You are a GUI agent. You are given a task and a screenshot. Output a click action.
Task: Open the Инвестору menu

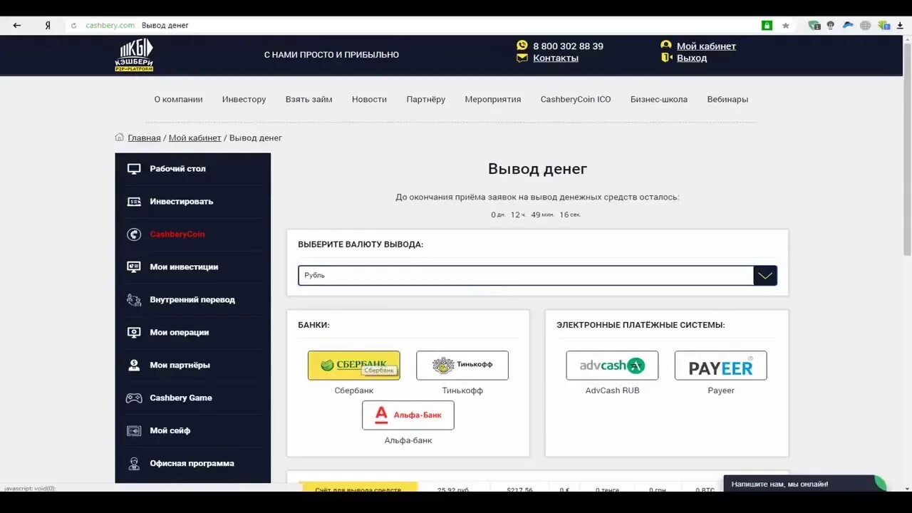pos(244,100)
